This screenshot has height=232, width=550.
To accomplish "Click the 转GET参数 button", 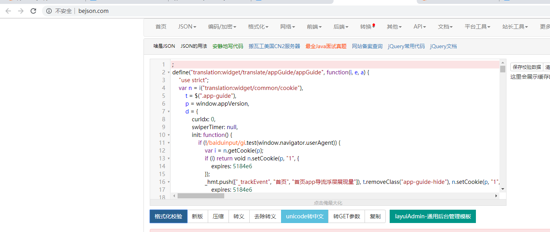I will point(347,216).
